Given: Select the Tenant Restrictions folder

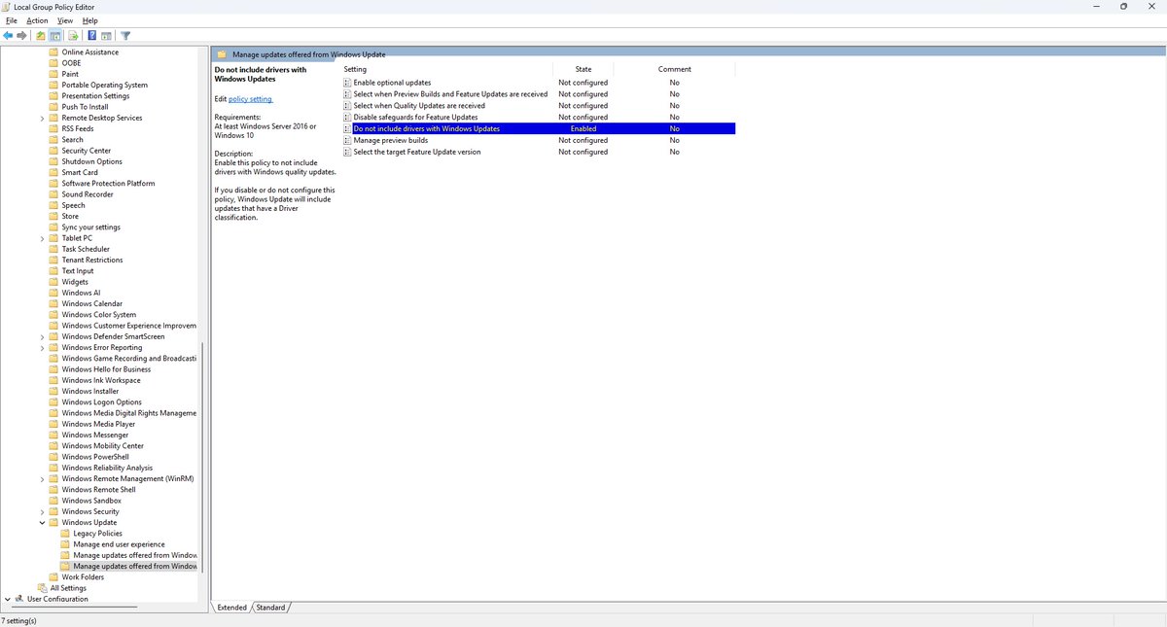Looking at the screenshot, I should tap(92, 260).
